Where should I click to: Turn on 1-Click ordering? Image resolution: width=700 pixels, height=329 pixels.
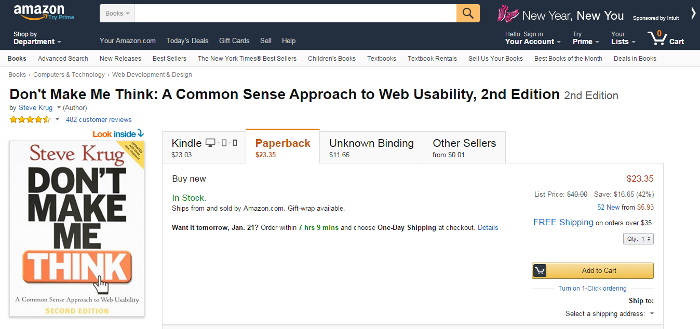(x=592, y=289)
